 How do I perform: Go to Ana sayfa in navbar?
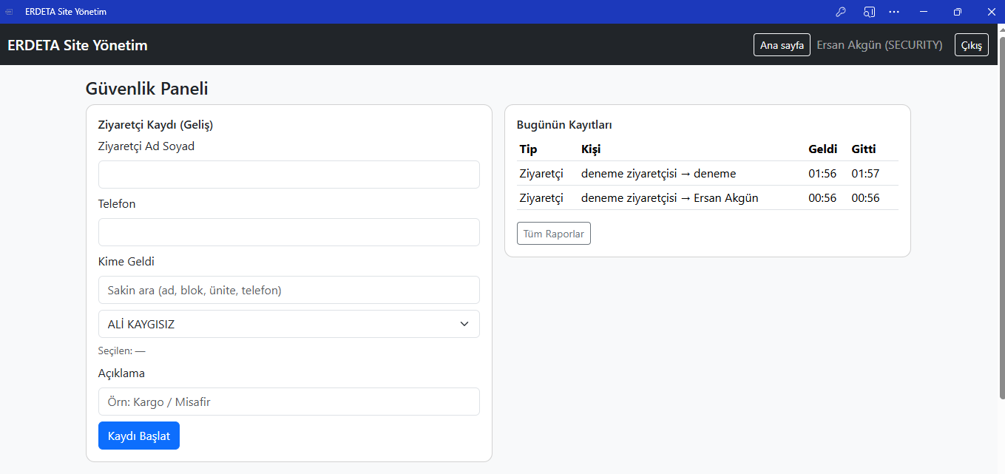pos(782,45)
